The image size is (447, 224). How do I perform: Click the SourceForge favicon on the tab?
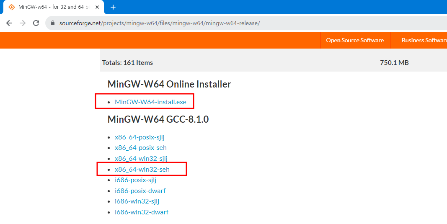tap(12, 7)
